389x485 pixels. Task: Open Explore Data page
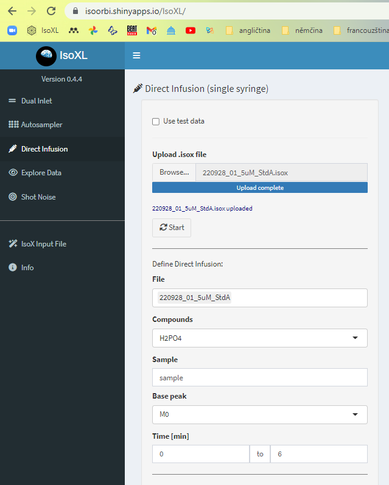[62, 173]
